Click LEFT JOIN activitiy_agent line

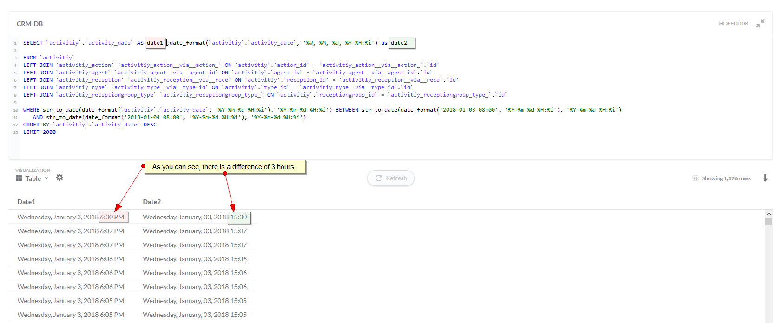coord(228,73)
